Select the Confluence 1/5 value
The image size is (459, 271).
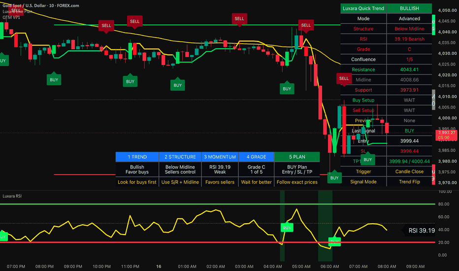click(409, 60)
